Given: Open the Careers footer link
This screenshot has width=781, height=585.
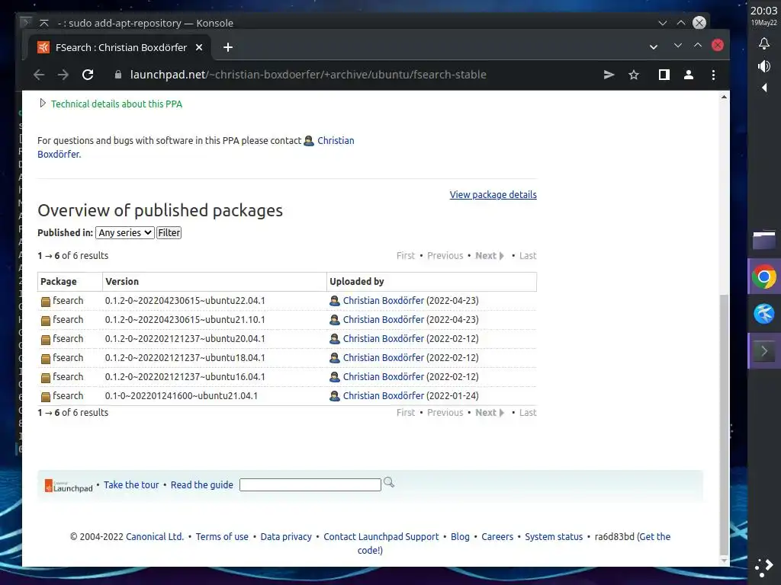Looking at the screenshot, I should tap(497, 537).
